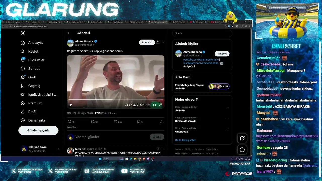Viewport: 322px width, 181px height.
Task: Subscribe with the Abone ol button
Action: click(x=147, y=42)
